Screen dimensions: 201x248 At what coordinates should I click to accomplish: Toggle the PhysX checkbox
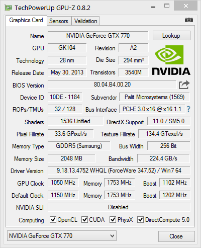tap(113, 219)
